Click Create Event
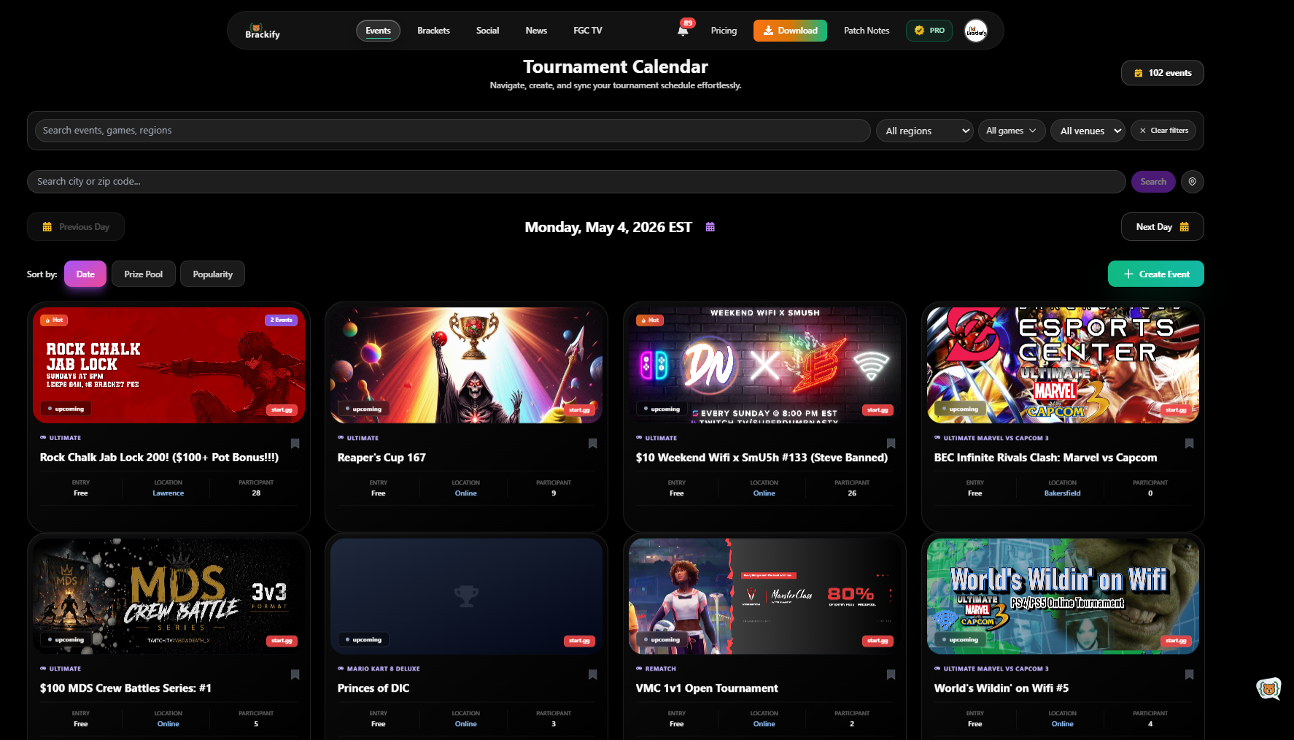This screenshot has height=740, width=1294. coord(1156,274)
